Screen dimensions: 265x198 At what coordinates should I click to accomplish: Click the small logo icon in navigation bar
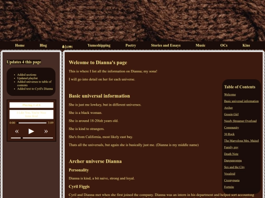pos(67,46)
